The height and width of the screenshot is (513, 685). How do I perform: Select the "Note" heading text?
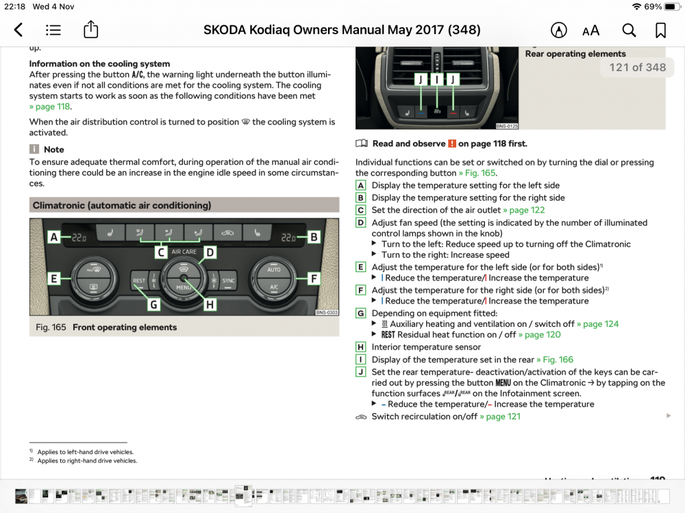click(x=53, y=149)
